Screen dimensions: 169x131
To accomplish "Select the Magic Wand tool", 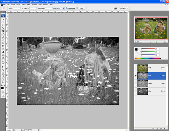I will (x=3, y=28).
